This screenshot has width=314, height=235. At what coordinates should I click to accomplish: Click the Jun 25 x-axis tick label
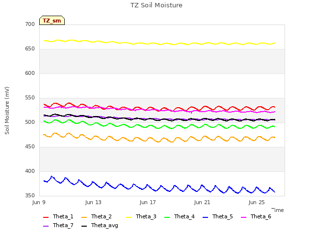click(x=257, y=202)
